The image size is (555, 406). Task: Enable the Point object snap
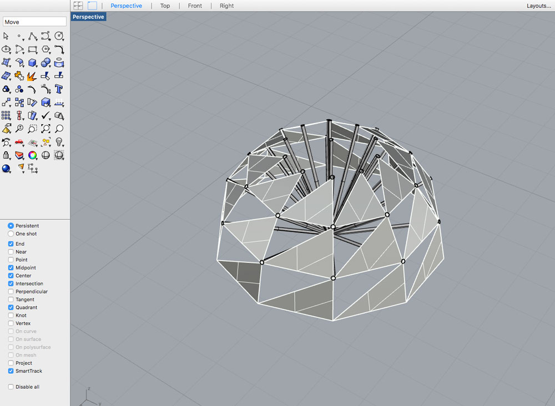point(11,260)
